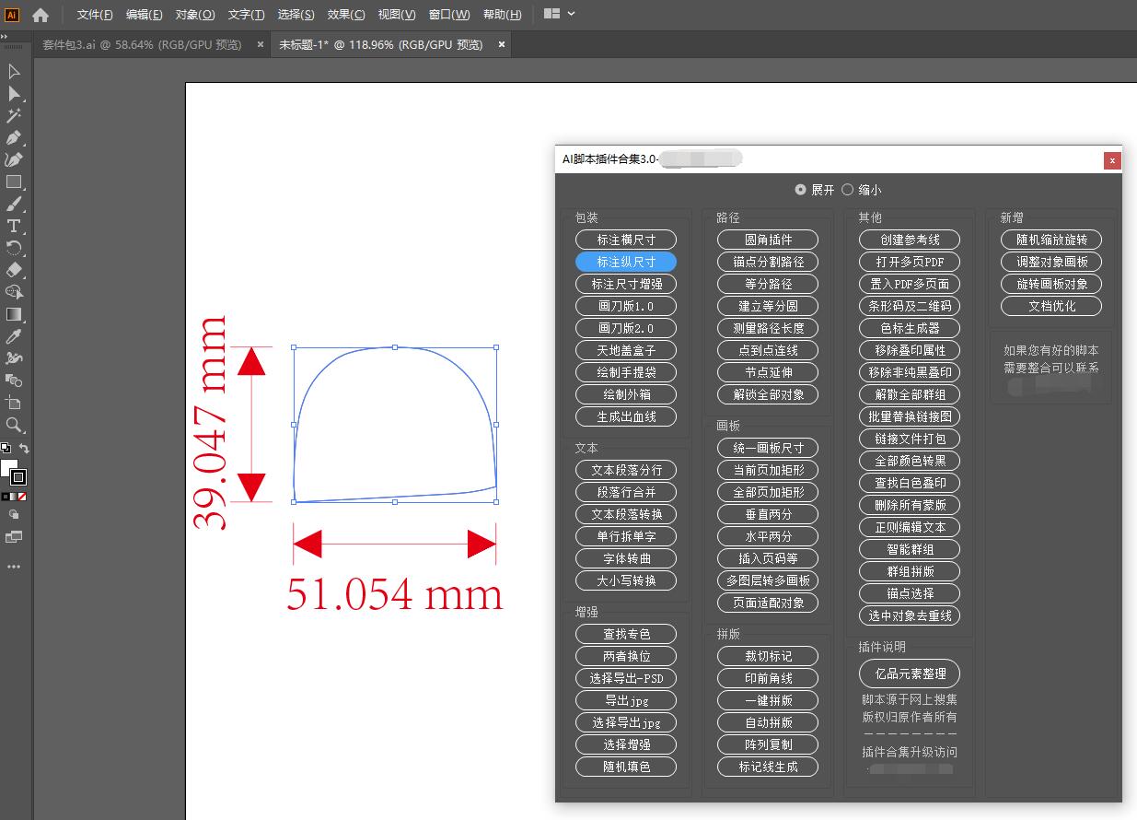Image resolution: width=1137 pixels, height=820 pixels.
Task: Click the highlighted 标注纵尺寸 button
Action: tap(626, 262)
